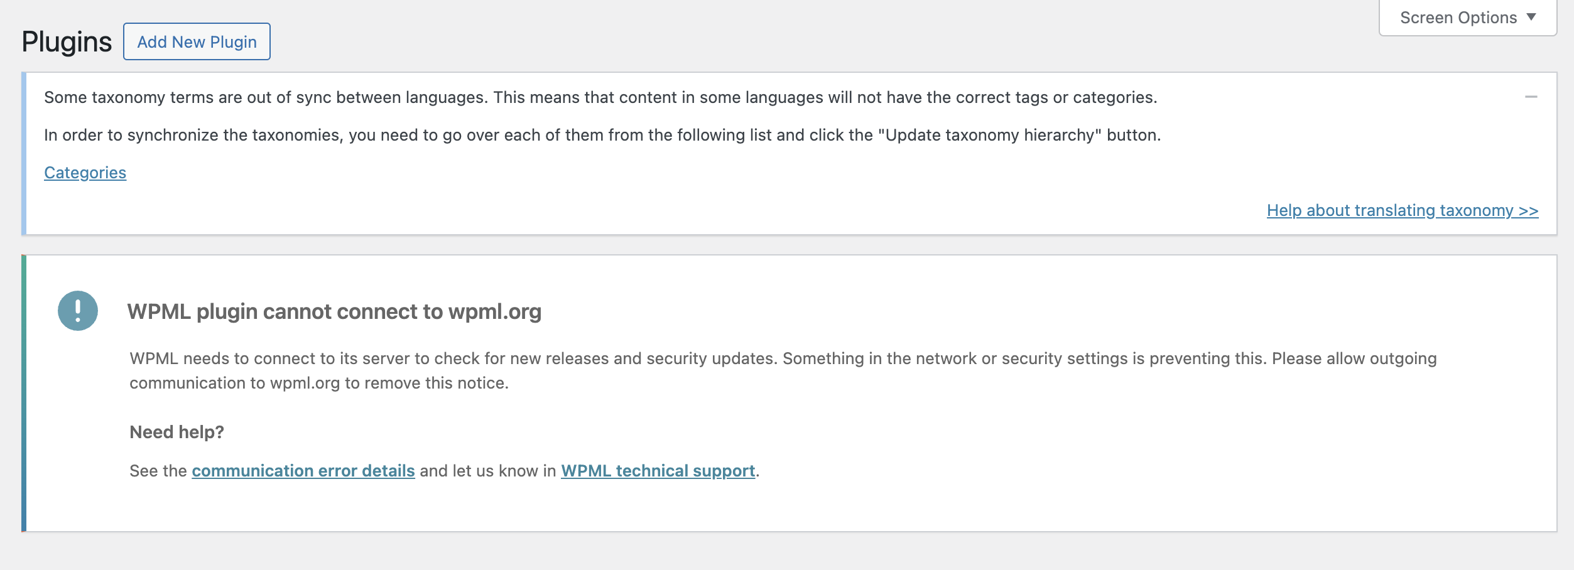Click the exclamation warning icon
1574x570 pixels.
tap(78, 311)
